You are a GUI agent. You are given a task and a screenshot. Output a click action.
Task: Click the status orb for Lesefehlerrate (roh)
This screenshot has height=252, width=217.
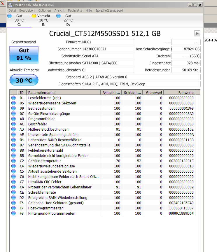click(x=13, y=98)
